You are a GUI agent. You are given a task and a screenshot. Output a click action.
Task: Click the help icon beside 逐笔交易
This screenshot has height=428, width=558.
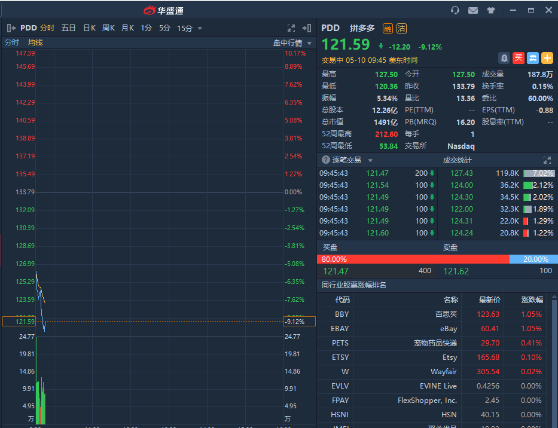click(326, 160)
